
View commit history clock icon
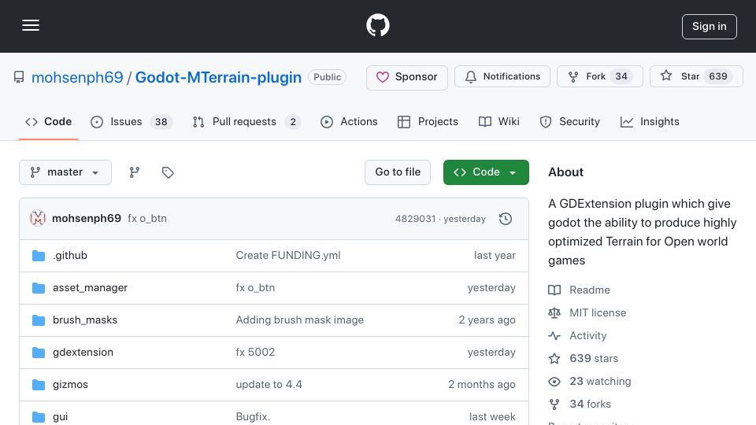point(506,219)
